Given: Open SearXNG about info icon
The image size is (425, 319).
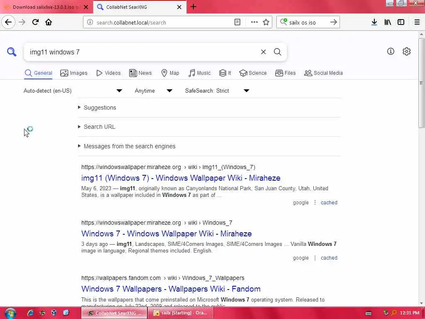Looking at the screenshot, I should [x=390, y=51].
